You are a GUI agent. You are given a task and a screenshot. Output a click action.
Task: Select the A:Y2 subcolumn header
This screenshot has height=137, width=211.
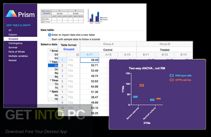pos(108,55)
